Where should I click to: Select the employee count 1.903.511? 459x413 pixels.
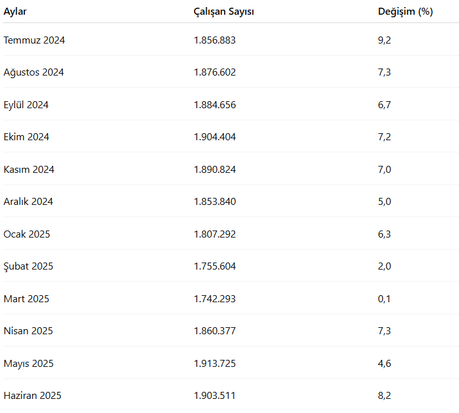214,396
